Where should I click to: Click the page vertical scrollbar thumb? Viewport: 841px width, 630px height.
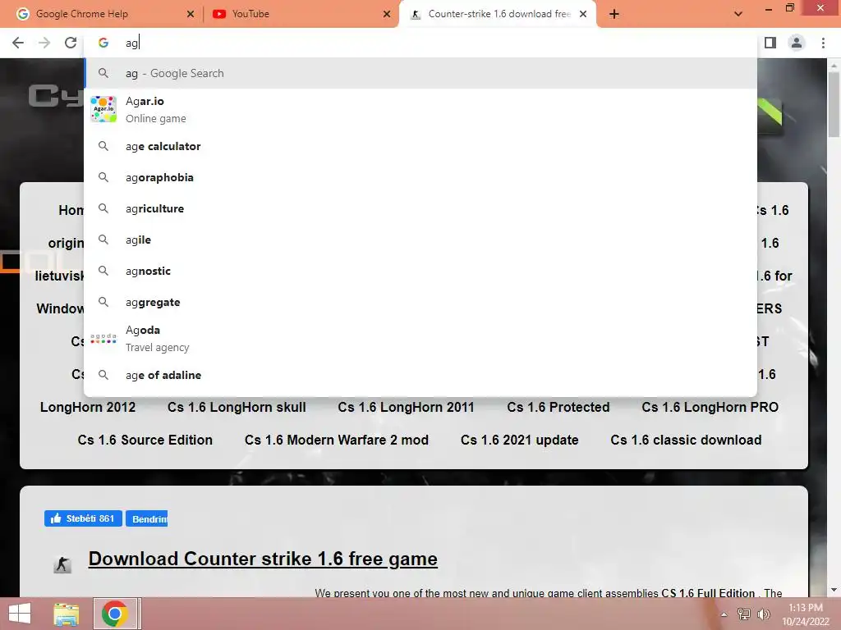834,104
